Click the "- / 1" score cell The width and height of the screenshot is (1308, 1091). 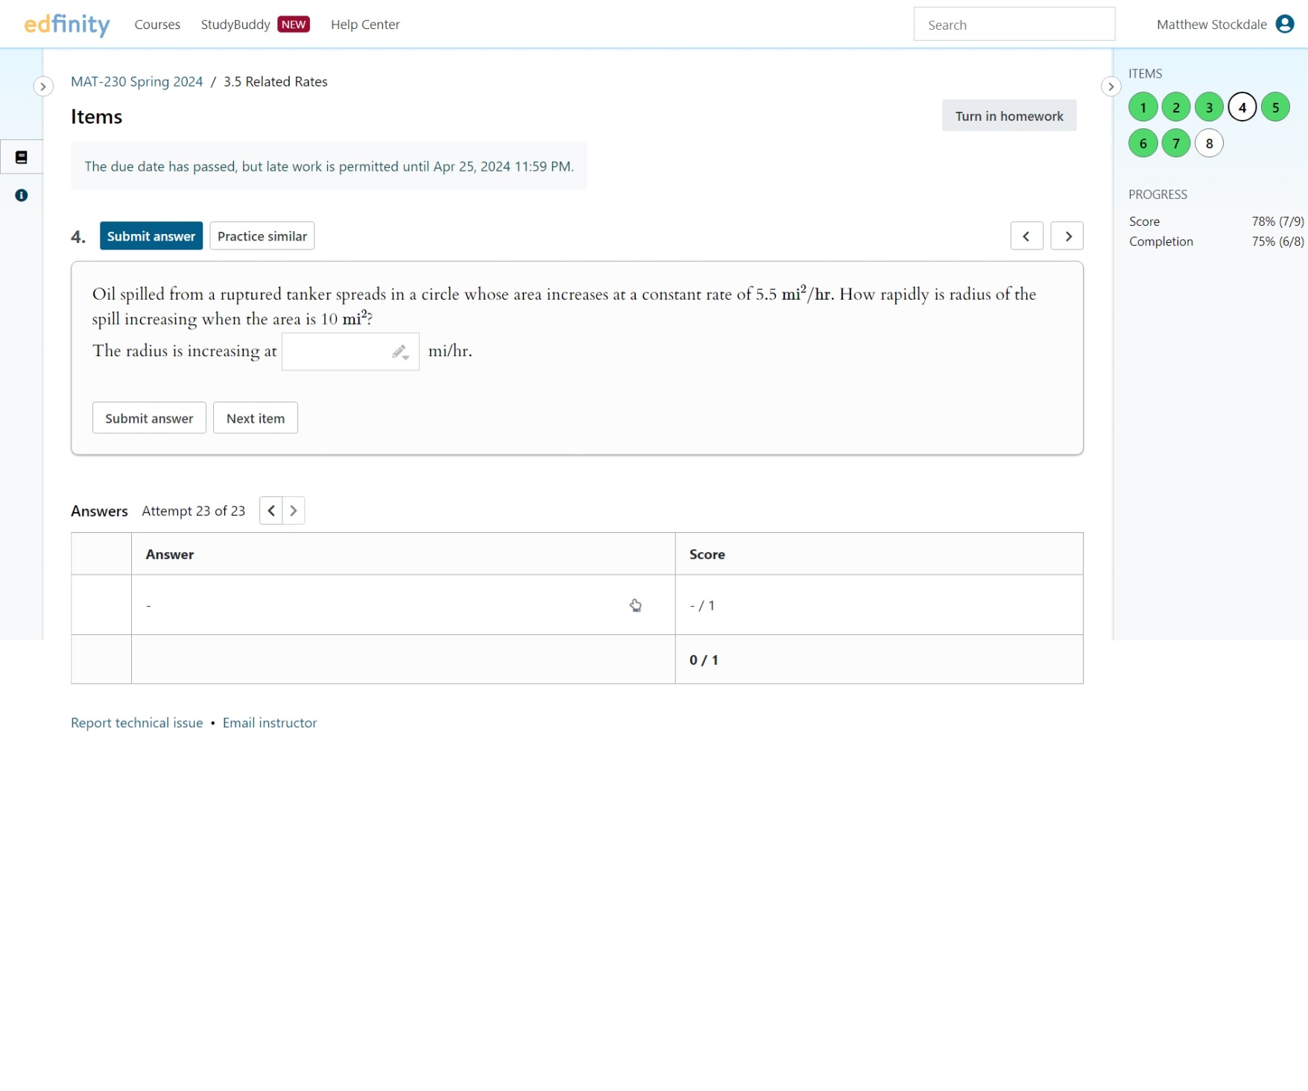point(879,605)
